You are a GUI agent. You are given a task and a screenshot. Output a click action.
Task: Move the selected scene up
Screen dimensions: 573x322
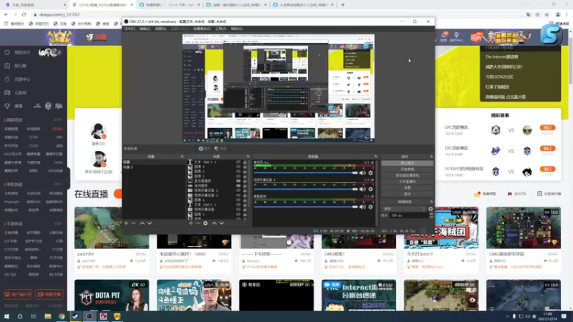[142, 223]
